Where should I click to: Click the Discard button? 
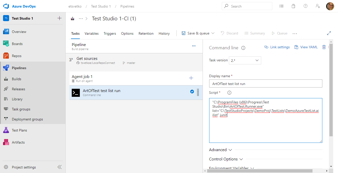pyautogui.click(x=229, y=33)
